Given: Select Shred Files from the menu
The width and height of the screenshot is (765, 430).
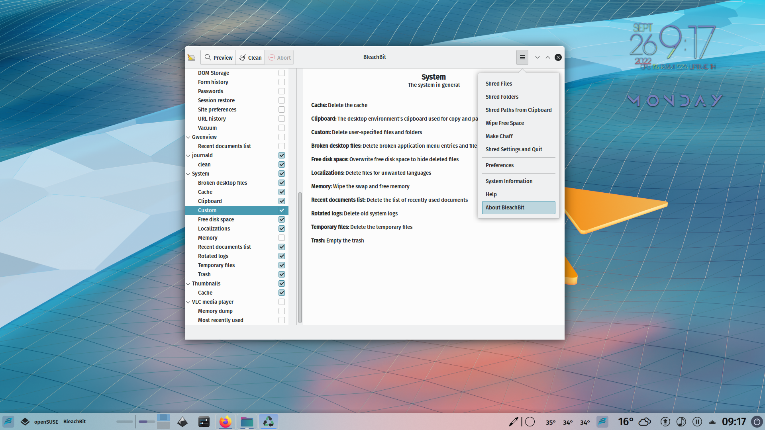Looking at the screenshot, I should click(x=518, y=84).
